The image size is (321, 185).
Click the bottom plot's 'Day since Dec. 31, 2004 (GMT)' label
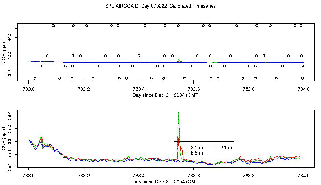[x=166, y=182]
